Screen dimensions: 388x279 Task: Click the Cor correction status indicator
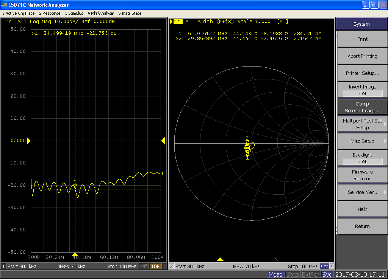324,267
